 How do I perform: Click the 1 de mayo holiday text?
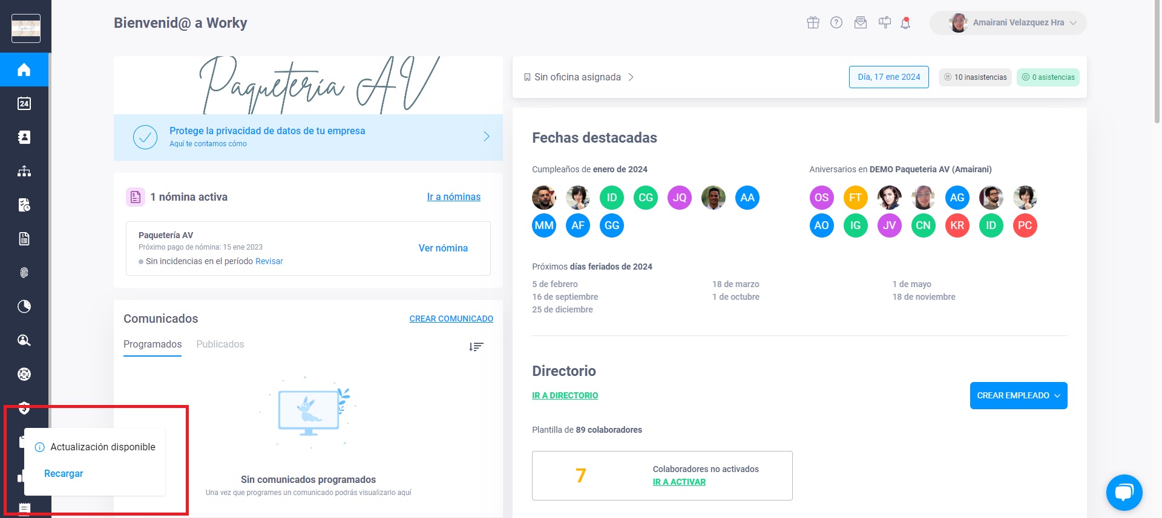[911, 284]
